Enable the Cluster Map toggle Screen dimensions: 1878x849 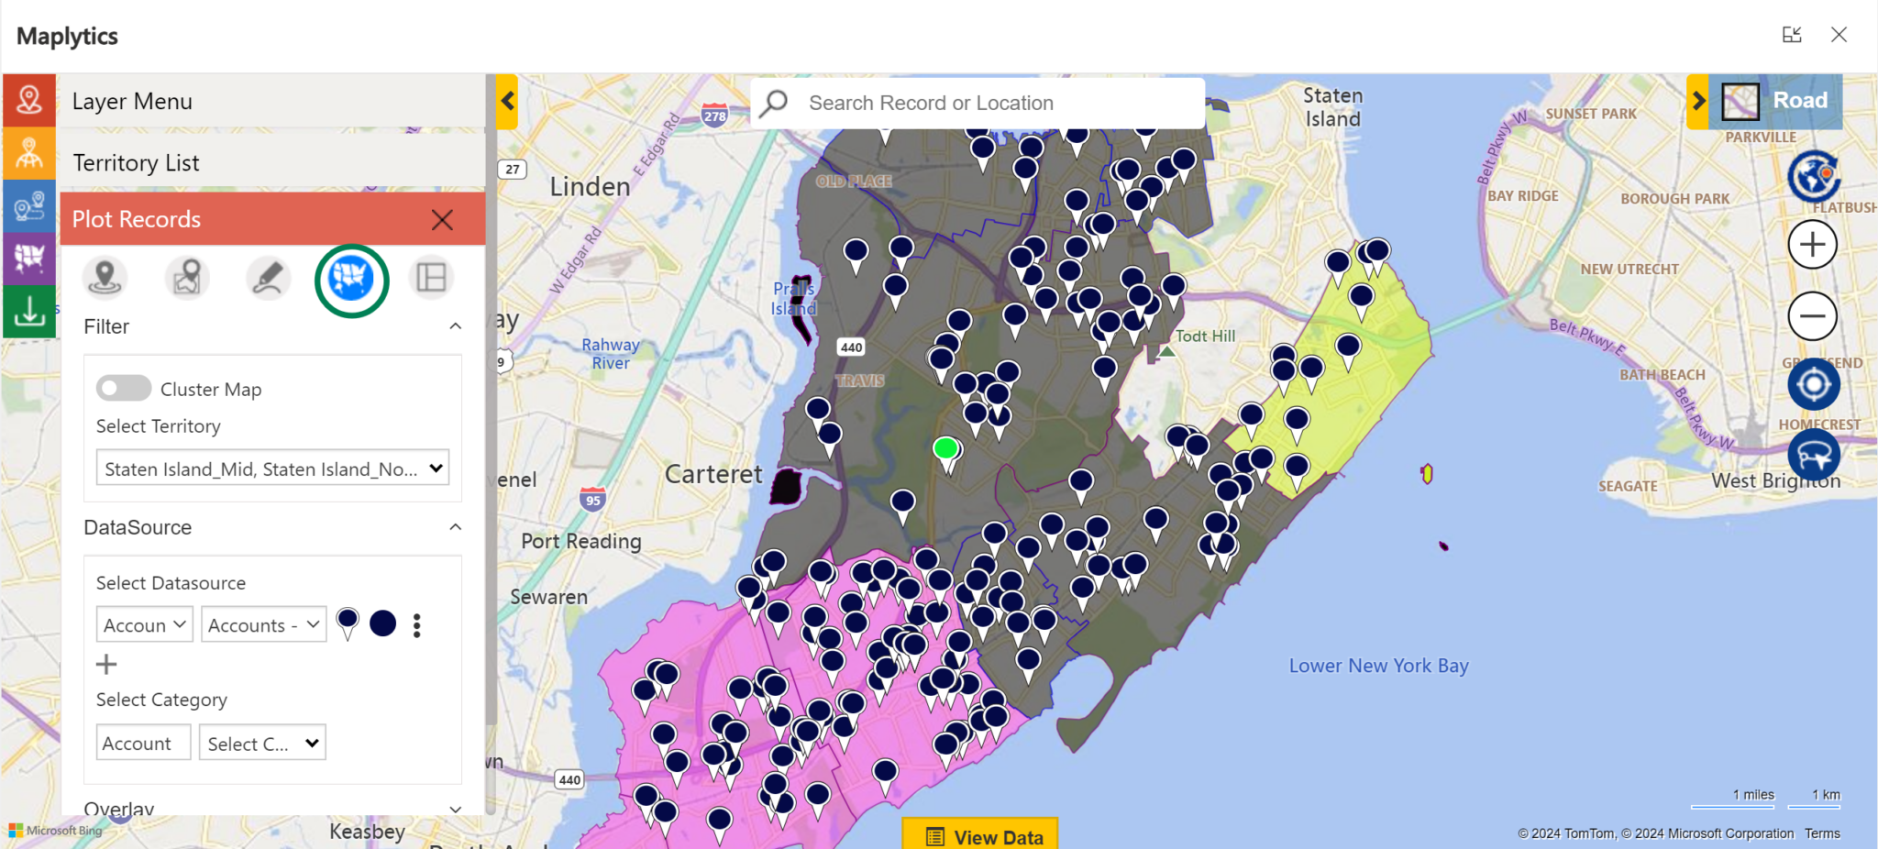tap(123, 388)
